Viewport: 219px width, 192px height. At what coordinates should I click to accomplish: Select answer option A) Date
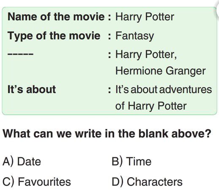[22, 162]
